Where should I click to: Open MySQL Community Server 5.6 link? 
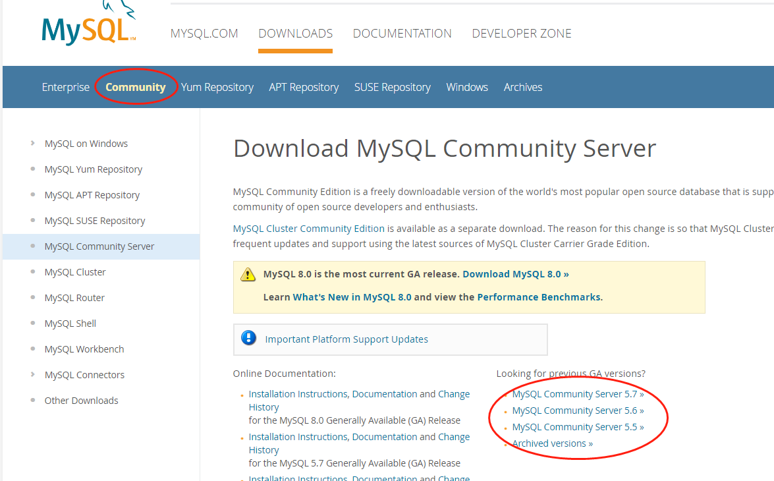pos(578,410)
